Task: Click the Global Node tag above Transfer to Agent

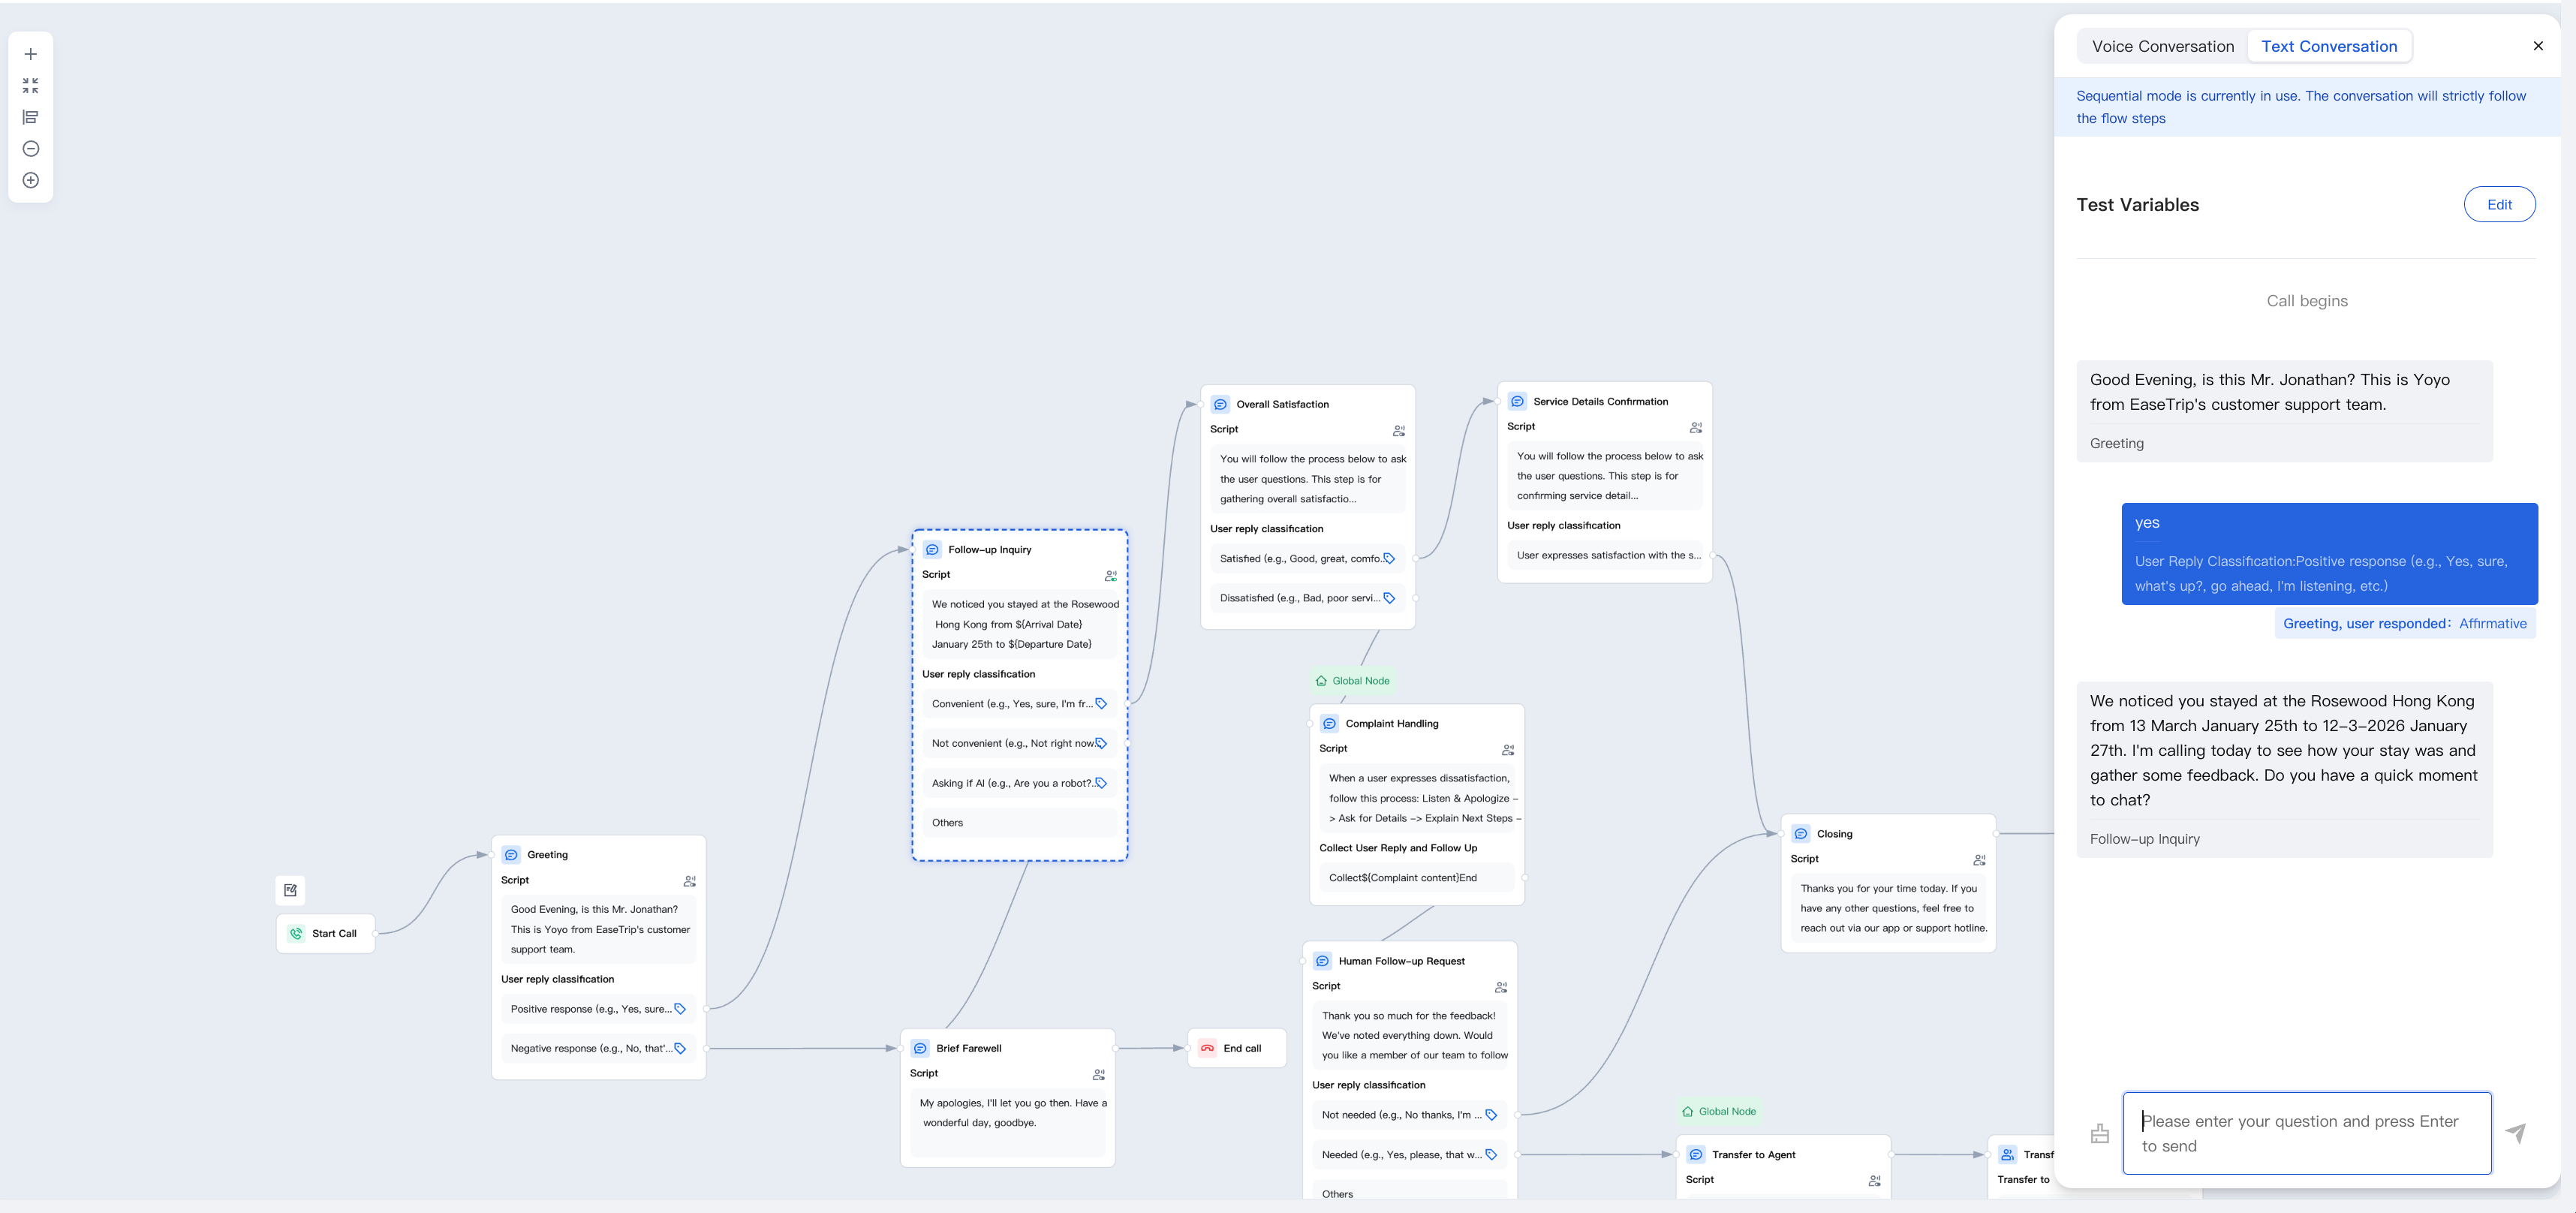Action: pyautogui.click(x=1719, y=1112)
